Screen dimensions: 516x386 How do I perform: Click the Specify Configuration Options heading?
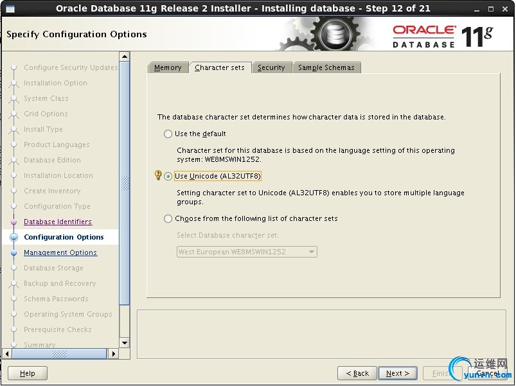coord(76,34)
